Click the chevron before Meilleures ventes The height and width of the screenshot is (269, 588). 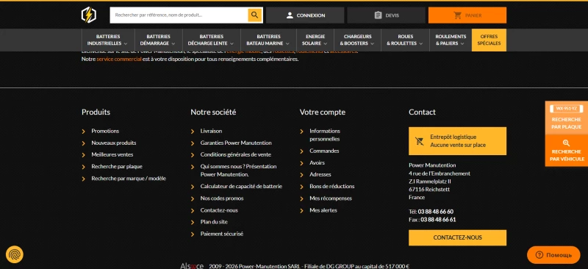click(84, 155)
